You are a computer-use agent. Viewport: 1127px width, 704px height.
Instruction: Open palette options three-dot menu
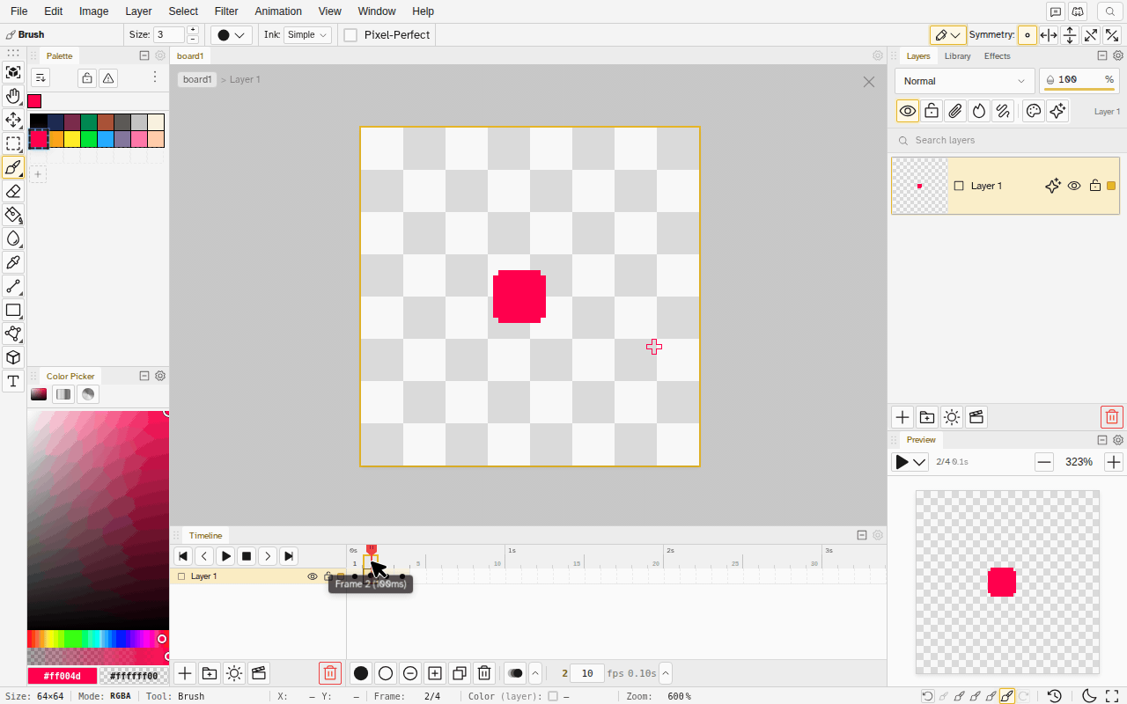(155, 77)
